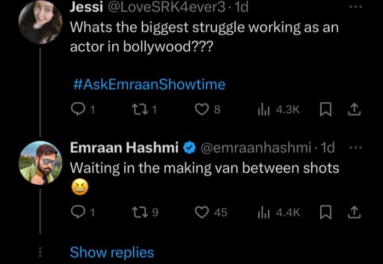Click Jessi's profile picture
The width and height of the screenshot is (383, 264).
[x=40, y=22]
